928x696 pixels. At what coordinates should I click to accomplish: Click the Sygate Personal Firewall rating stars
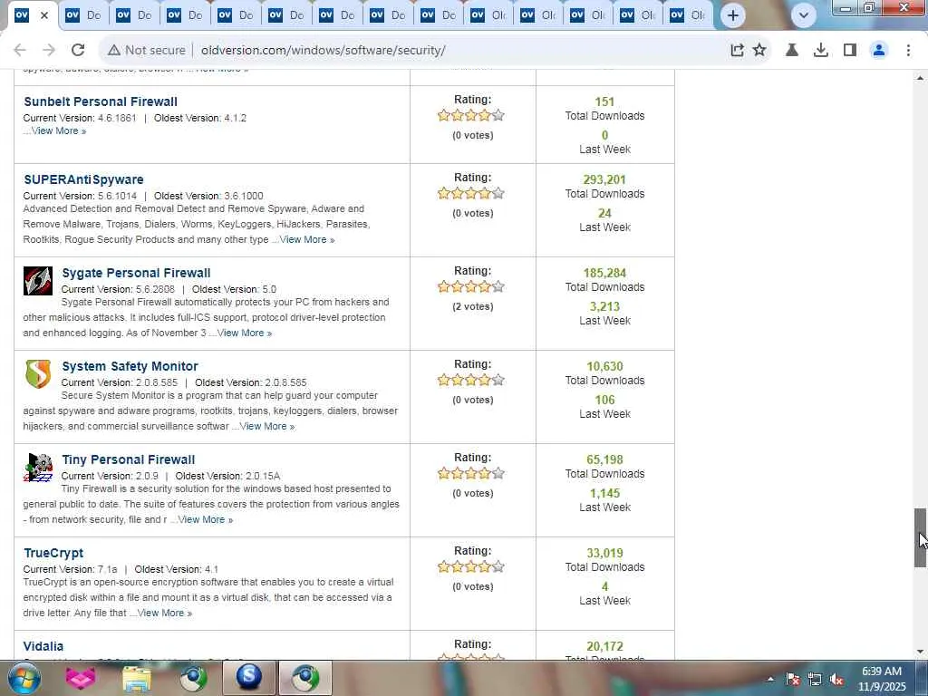[471, 286]
